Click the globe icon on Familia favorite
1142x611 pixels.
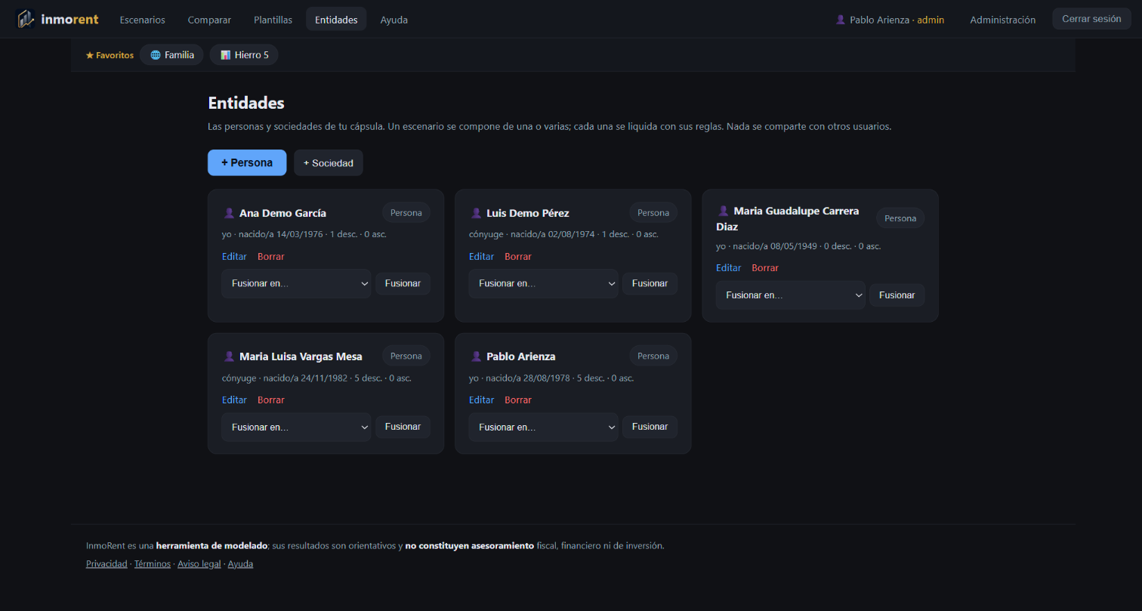click(x=156, y=55)
